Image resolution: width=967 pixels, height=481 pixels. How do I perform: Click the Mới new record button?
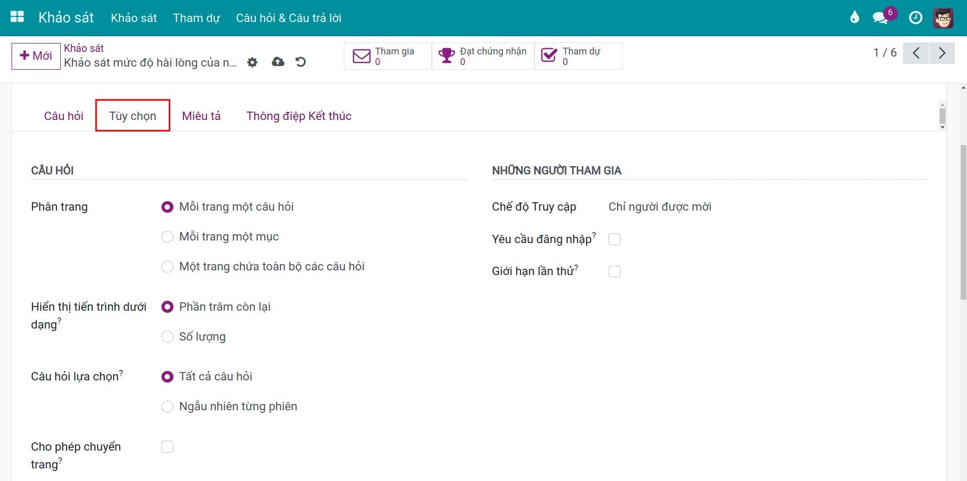coord(36,56)
